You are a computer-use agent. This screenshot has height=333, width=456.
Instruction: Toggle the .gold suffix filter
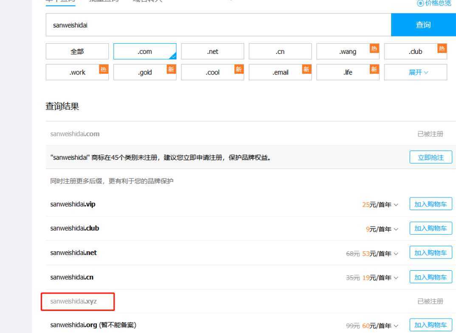coord(145,72)
